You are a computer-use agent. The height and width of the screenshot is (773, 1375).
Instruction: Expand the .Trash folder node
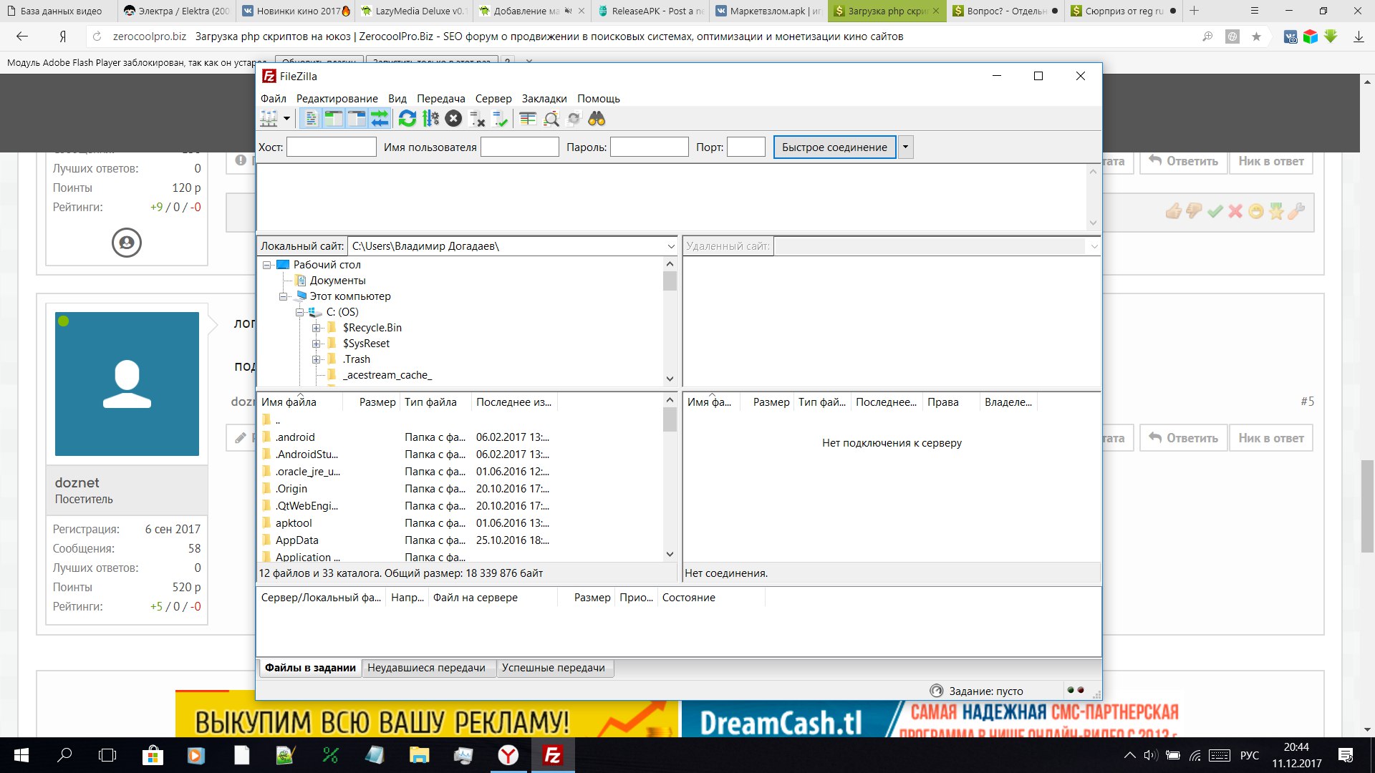(317, 359)
